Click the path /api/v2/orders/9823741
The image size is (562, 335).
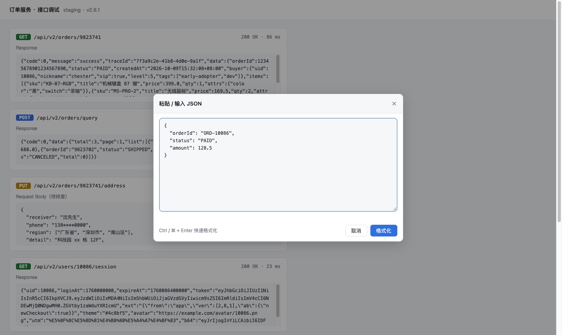[68, 37]
